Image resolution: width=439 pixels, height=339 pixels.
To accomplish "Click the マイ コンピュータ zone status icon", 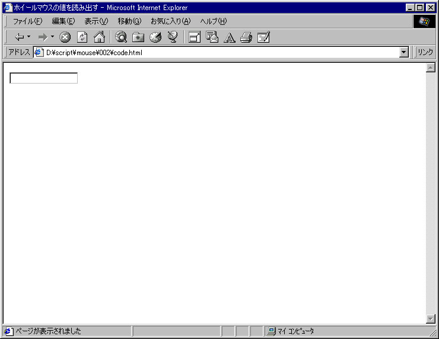I will 271,331.
